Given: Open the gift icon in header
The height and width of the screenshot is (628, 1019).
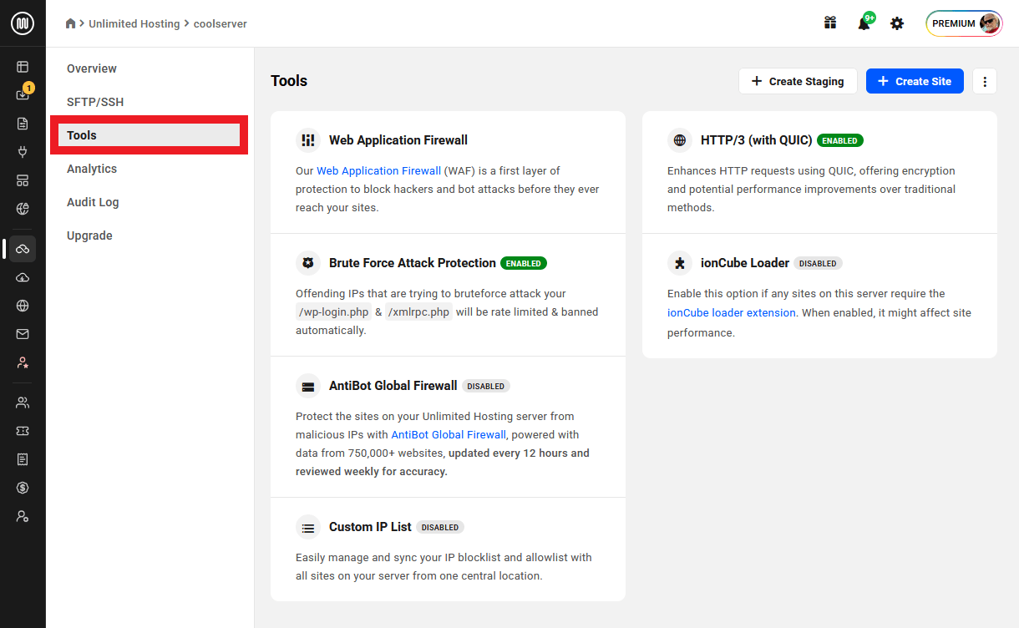Looking at the screenshot, I should (x=830, y=23).
